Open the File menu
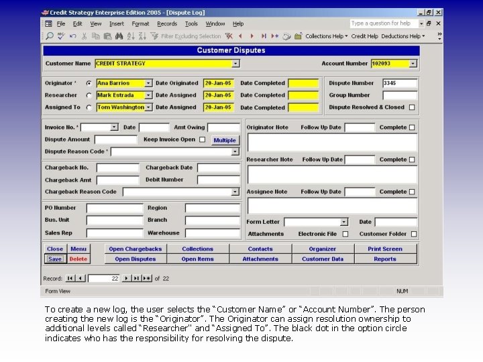The height and width of the screenshot is (362, 483). tap(61, 23)
